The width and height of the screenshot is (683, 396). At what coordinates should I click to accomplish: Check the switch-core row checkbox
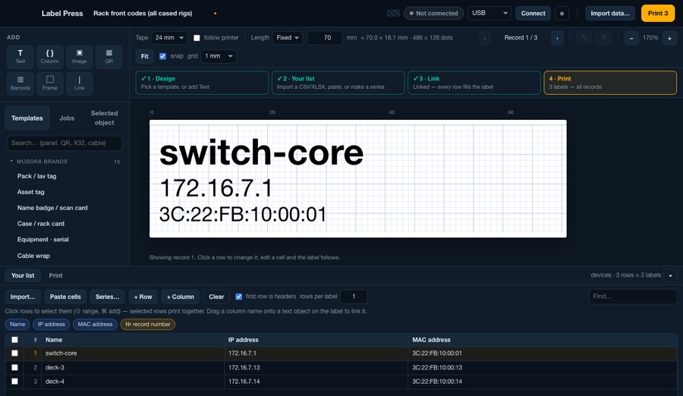coord(15,354)
